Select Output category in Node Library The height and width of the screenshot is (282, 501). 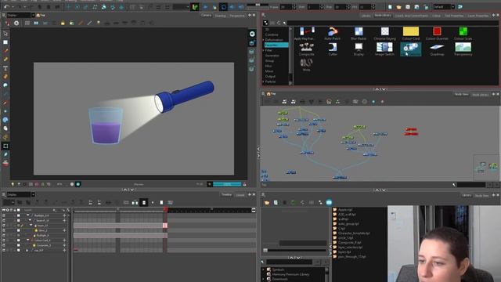[x=270, y=77]
